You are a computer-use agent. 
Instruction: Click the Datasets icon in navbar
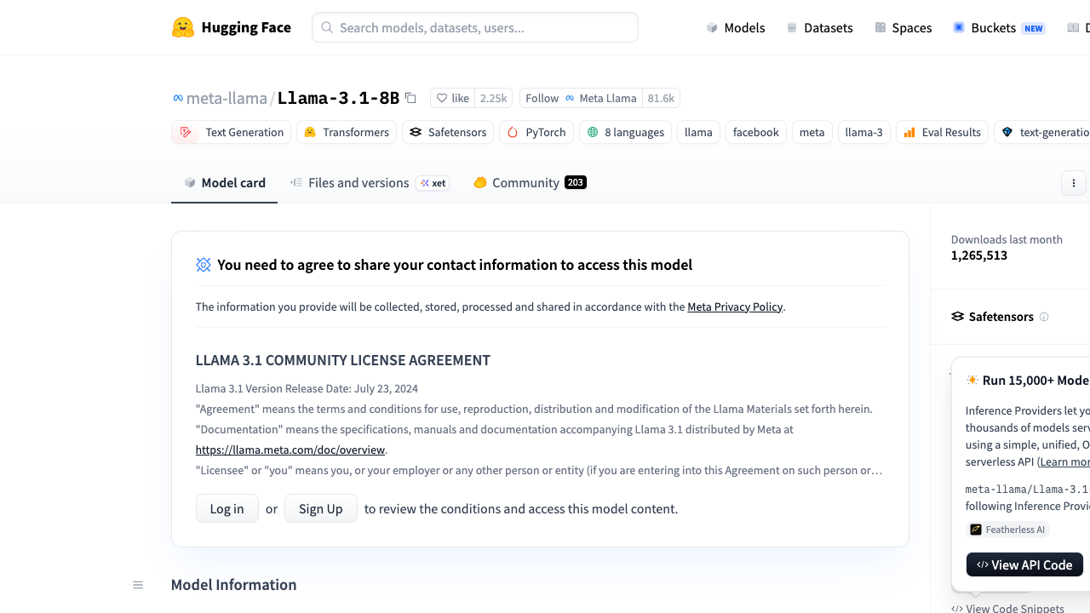click(x=792, y=27)
